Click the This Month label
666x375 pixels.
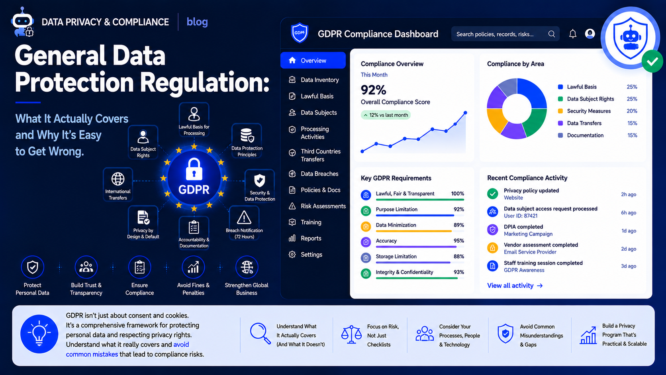374,75
